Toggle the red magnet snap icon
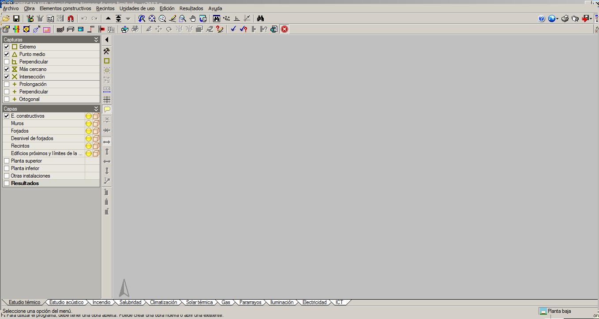The height and width of the screenshot is (319, 599). pos(71,19)
